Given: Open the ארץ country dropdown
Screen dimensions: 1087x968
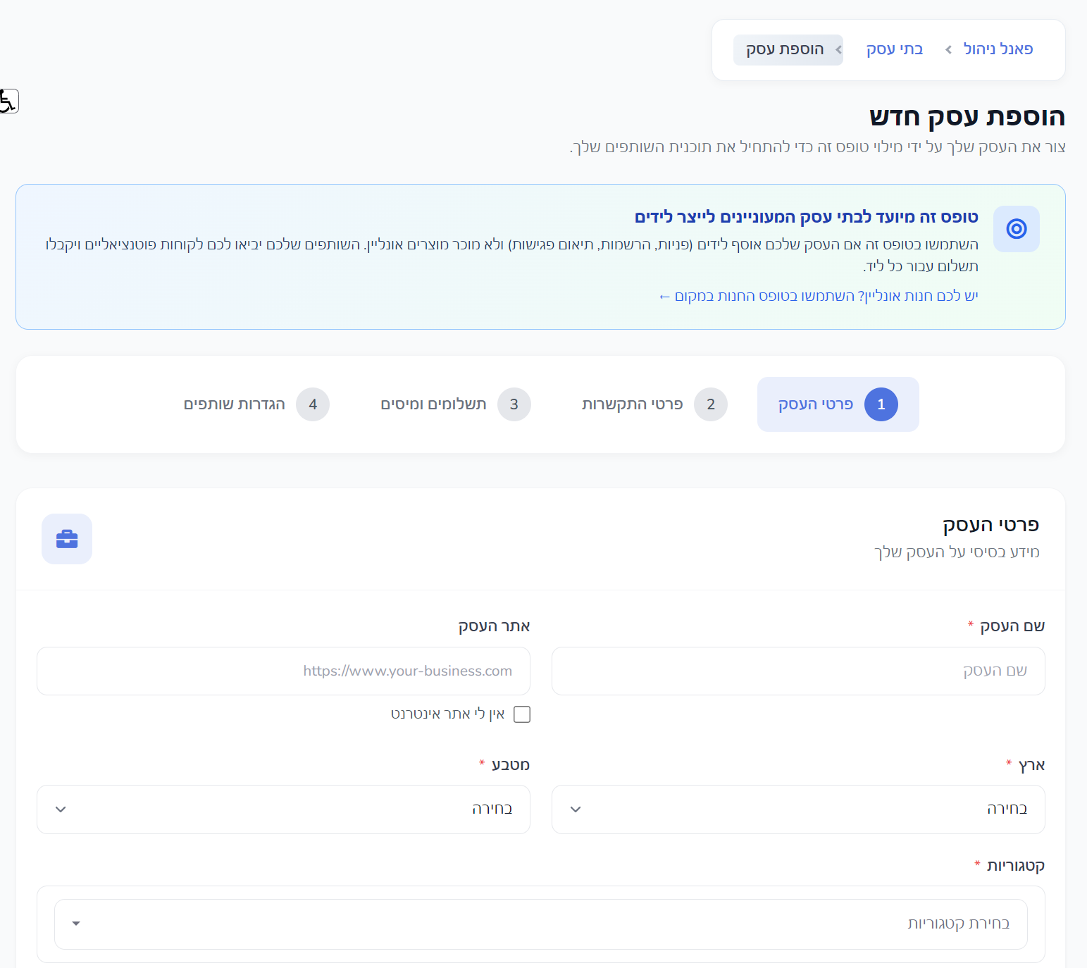Looking at the screenshot, I should (797, 809).
